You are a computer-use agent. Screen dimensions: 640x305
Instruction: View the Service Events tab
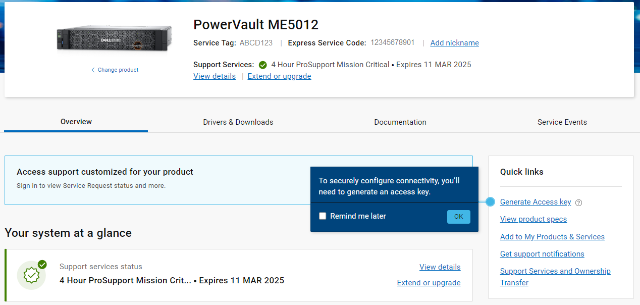[562, 122]
